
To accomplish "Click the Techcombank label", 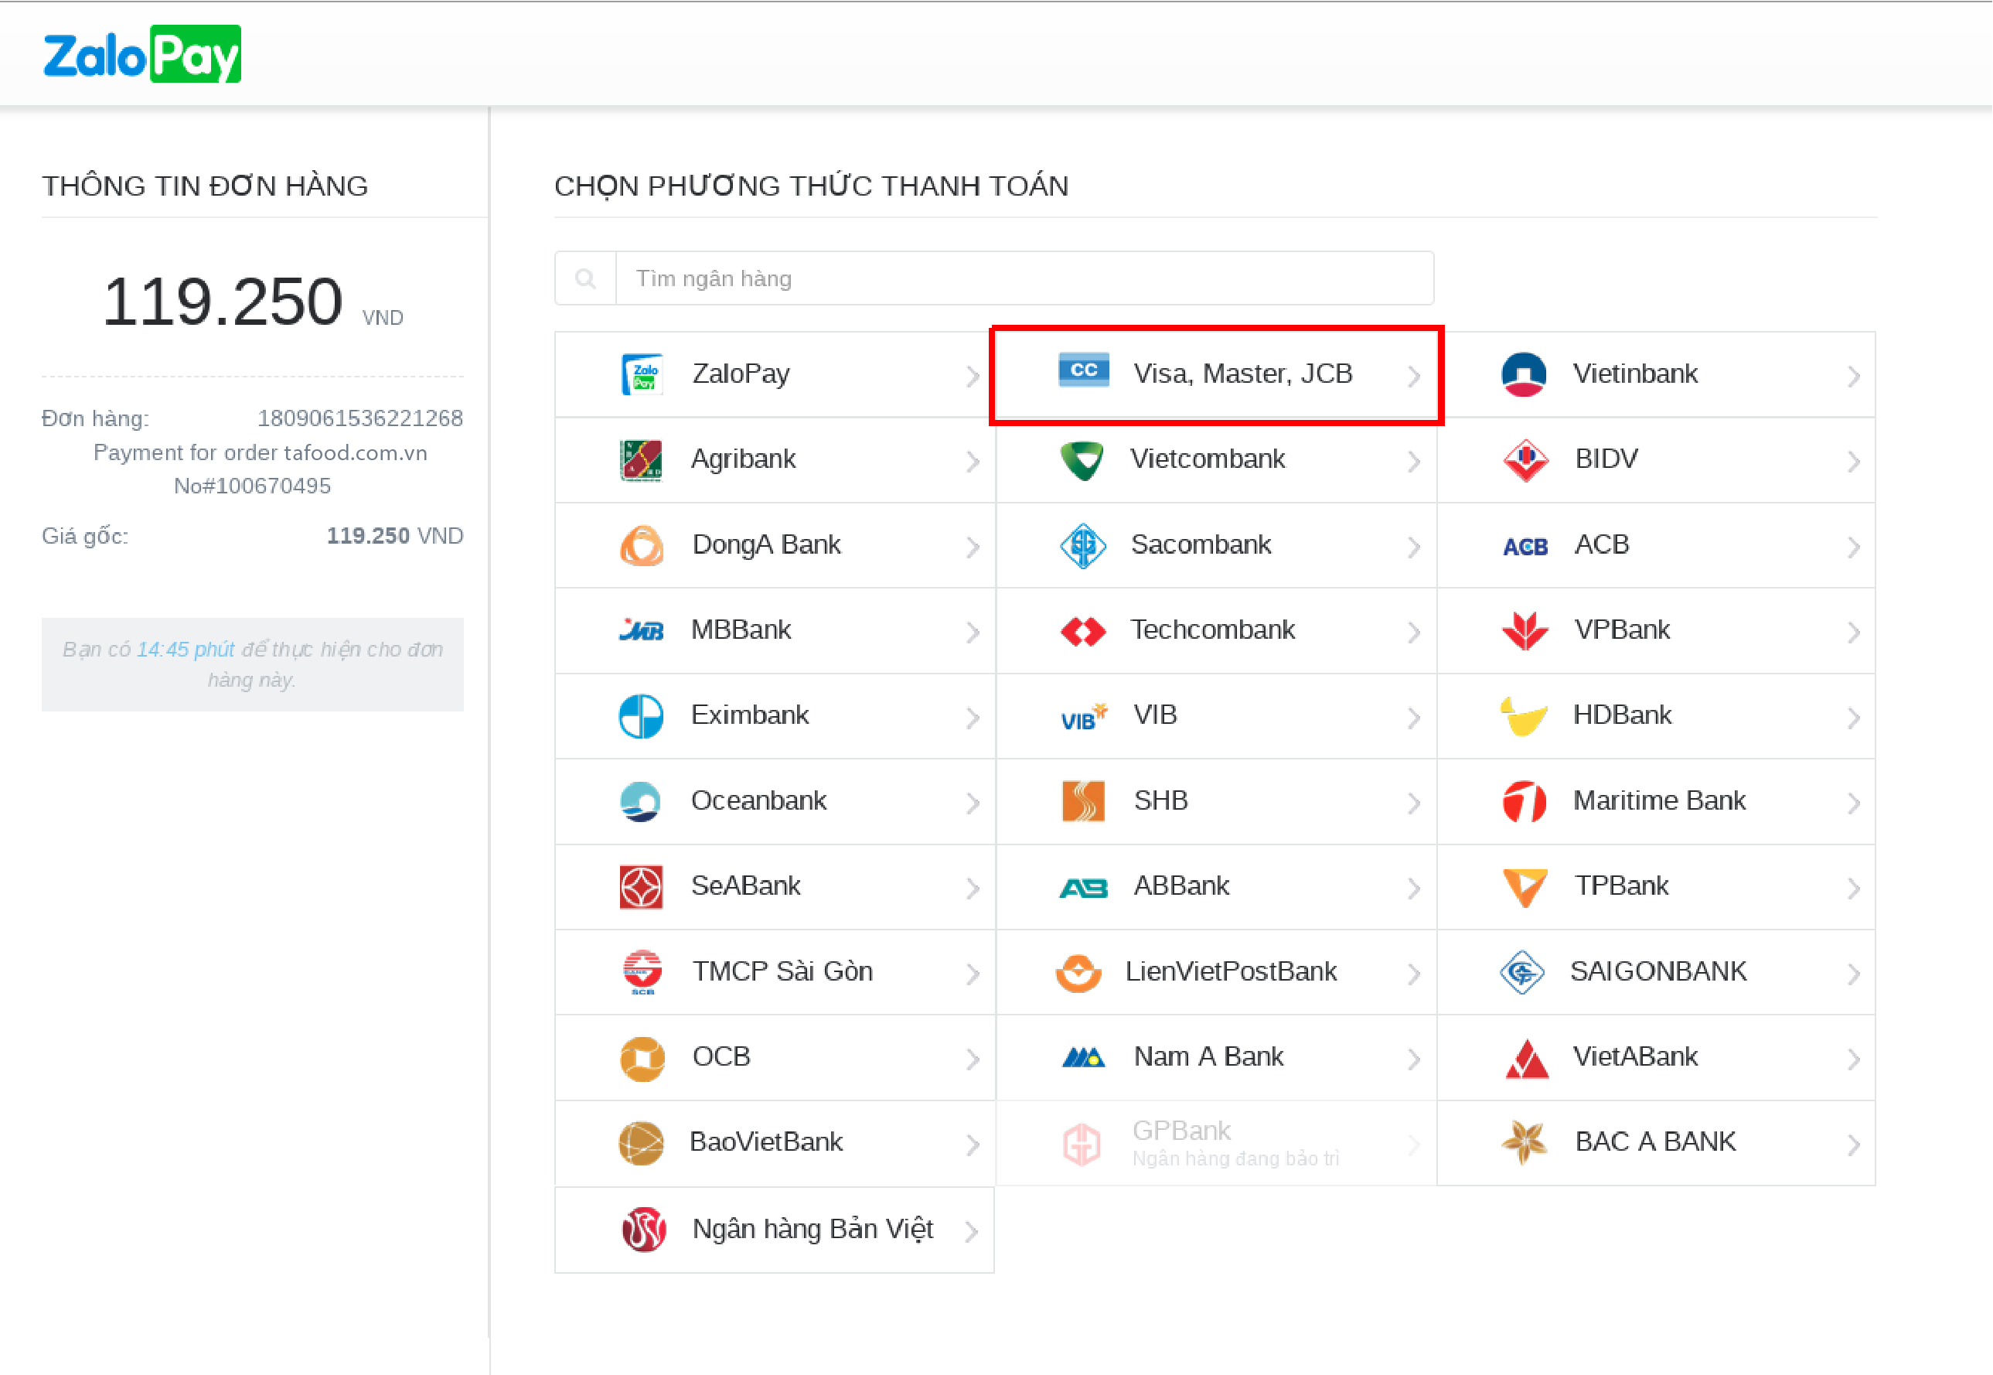I will [x=1213, y=629].
